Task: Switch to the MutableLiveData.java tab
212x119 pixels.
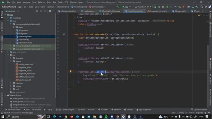Action: [x=110, y=11]
